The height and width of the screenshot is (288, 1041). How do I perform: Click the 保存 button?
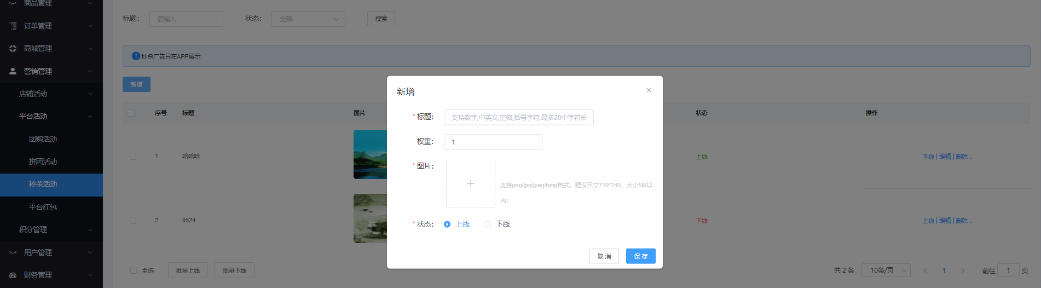point(640,256)
